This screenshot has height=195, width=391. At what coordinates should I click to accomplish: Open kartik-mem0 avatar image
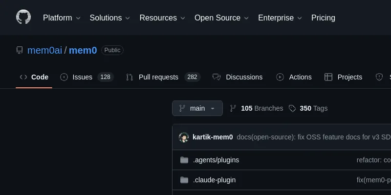coord(184,137)
